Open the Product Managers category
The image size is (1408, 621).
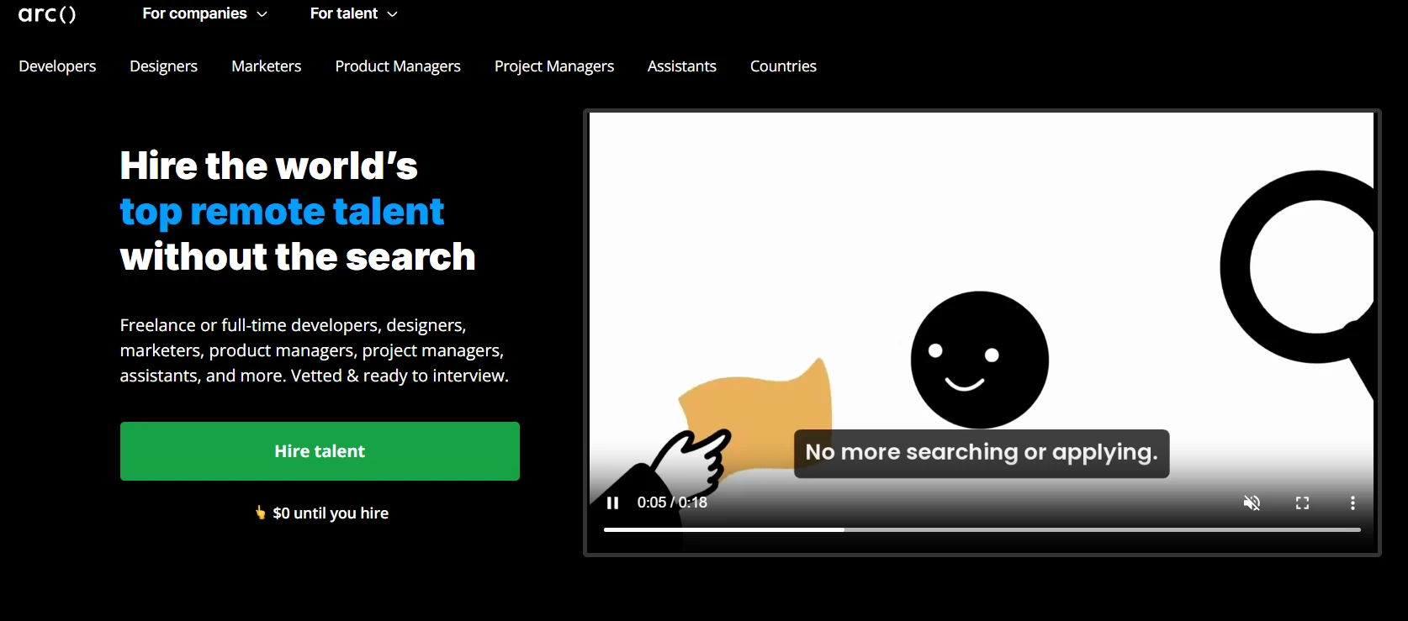pyautogui.click(x=398, y=66)
